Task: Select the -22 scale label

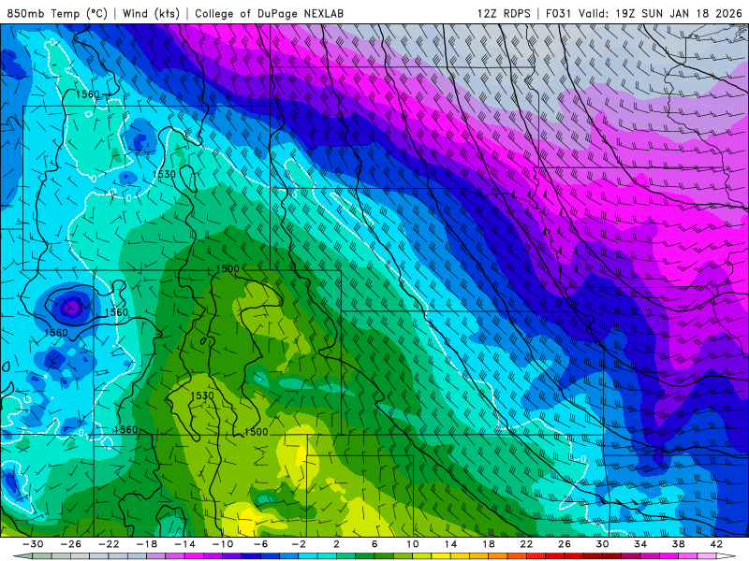Action: 109,544
